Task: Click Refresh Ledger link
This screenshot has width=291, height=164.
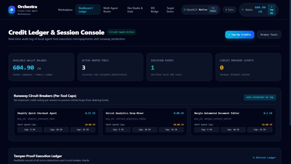Action: [x=264, y=158]
